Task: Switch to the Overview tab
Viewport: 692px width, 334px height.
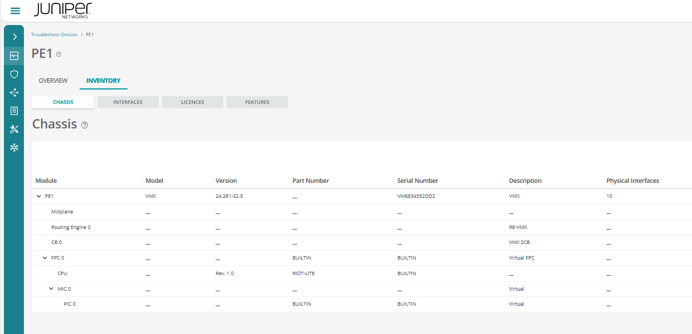Action: (x=53, y=81)
